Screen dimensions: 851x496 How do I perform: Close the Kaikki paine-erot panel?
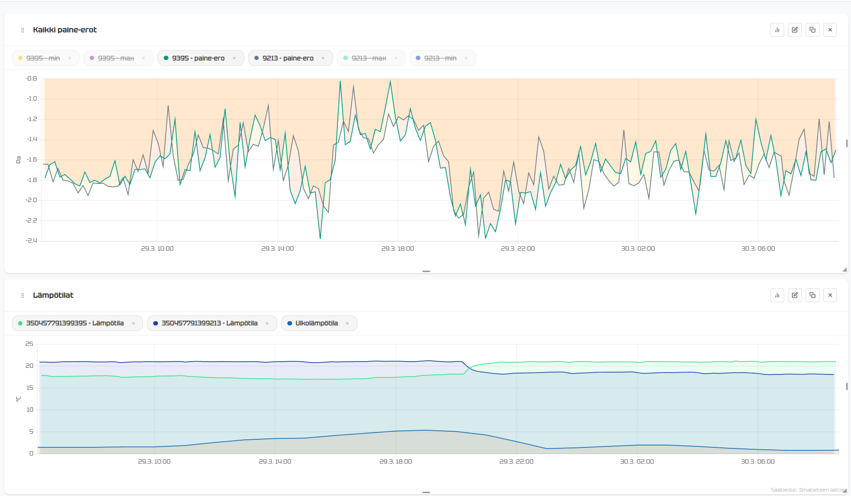coord(830,30)
